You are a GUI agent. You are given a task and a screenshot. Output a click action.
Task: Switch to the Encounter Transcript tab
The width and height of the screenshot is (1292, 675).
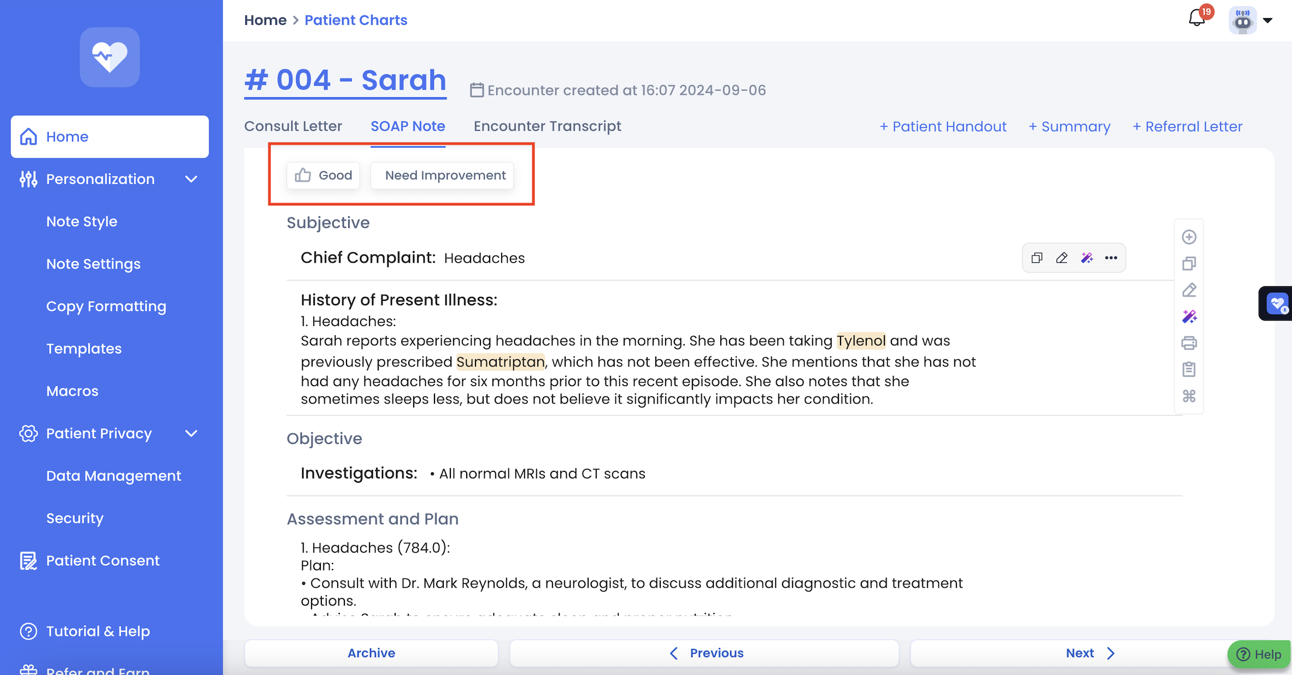[x=547, y=126]
